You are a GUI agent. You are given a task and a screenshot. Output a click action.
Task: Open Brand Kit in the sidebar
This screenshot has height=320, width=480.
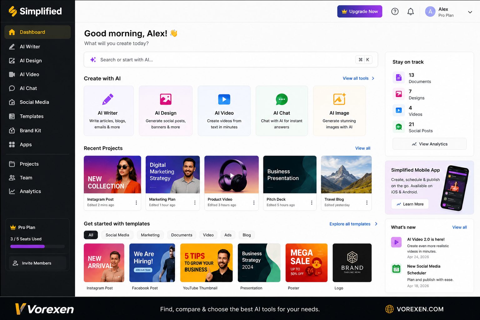pyautogui.click(x=37, y=131)
